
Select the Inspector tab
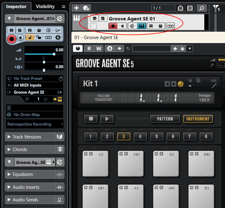coord(16,6)
